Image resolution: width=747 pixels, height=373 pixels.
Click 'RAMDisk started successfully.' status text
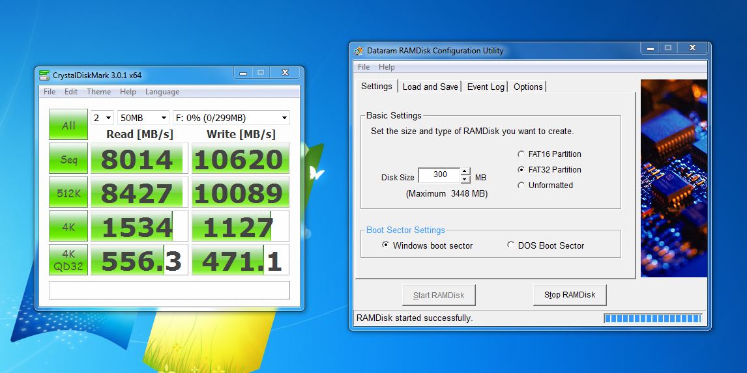(415, 318)
